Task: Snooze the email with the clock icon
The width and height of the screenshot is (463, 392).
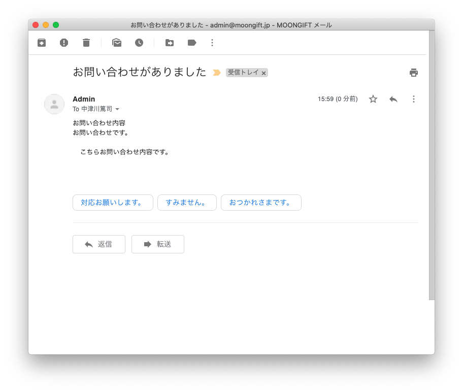Action: click(139, 43)
